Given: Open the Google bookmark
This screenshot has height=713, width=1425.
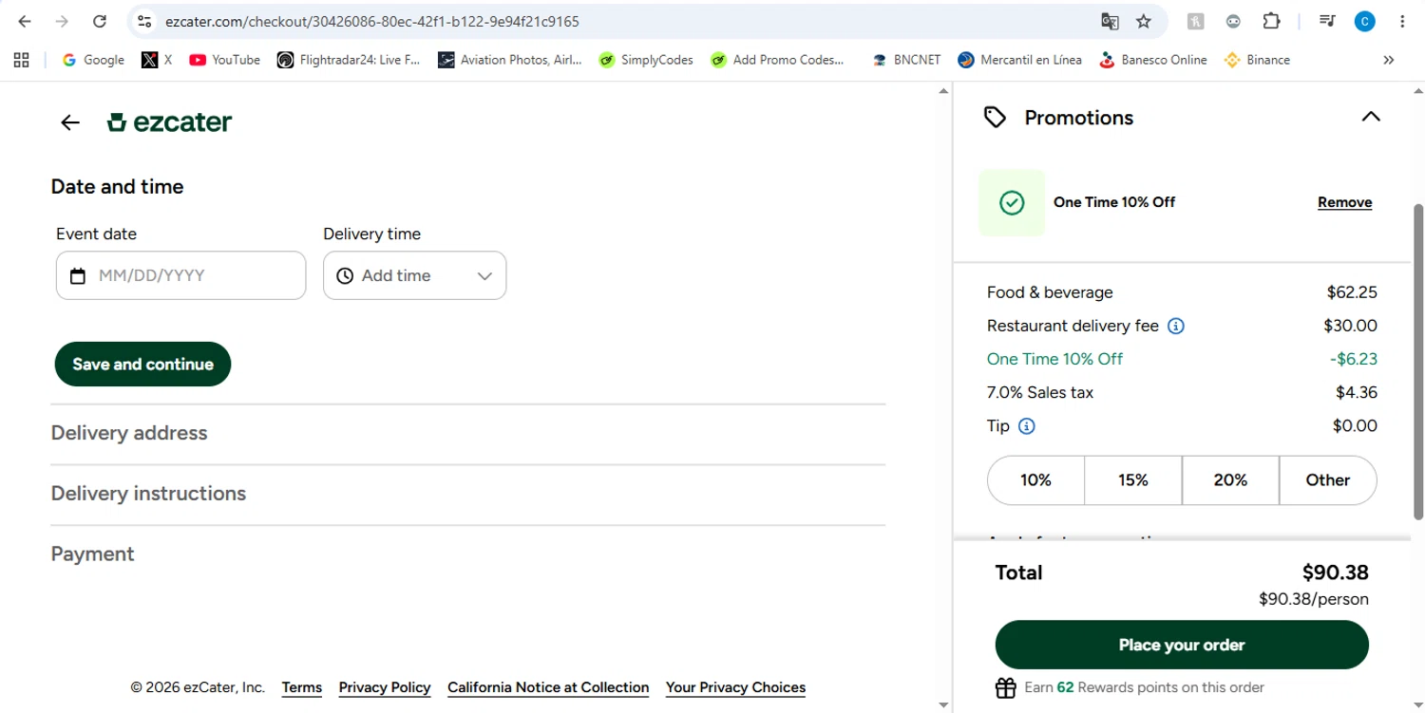Looking at the screenshot, I should (x=93, y=60).
